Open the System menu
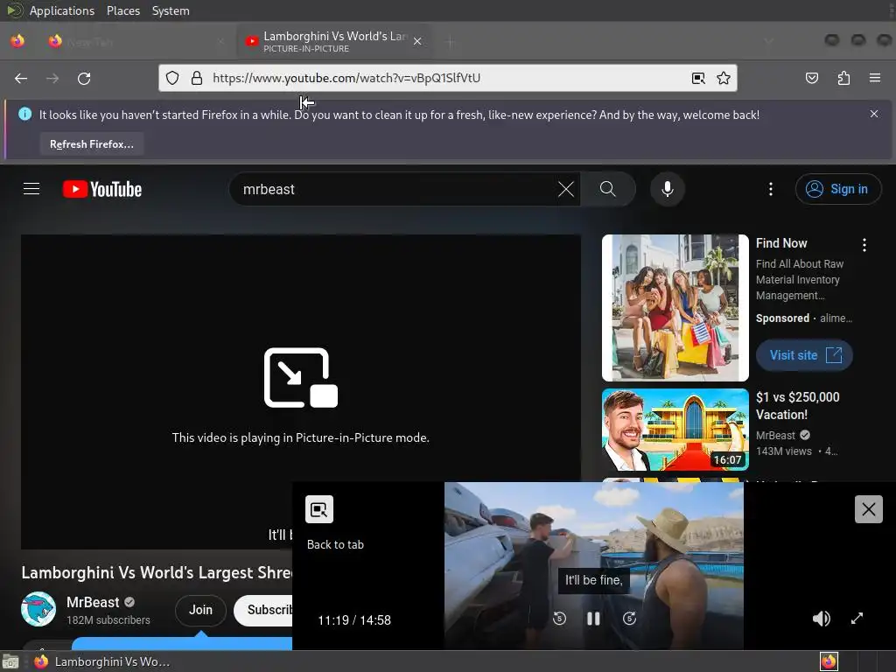The height and width of the screenshot is (672, 896). (171, 10)
